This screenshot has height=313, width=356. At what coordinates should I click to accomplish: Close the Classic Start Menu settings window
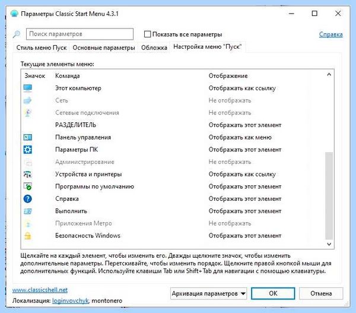[x=338, y=14]
